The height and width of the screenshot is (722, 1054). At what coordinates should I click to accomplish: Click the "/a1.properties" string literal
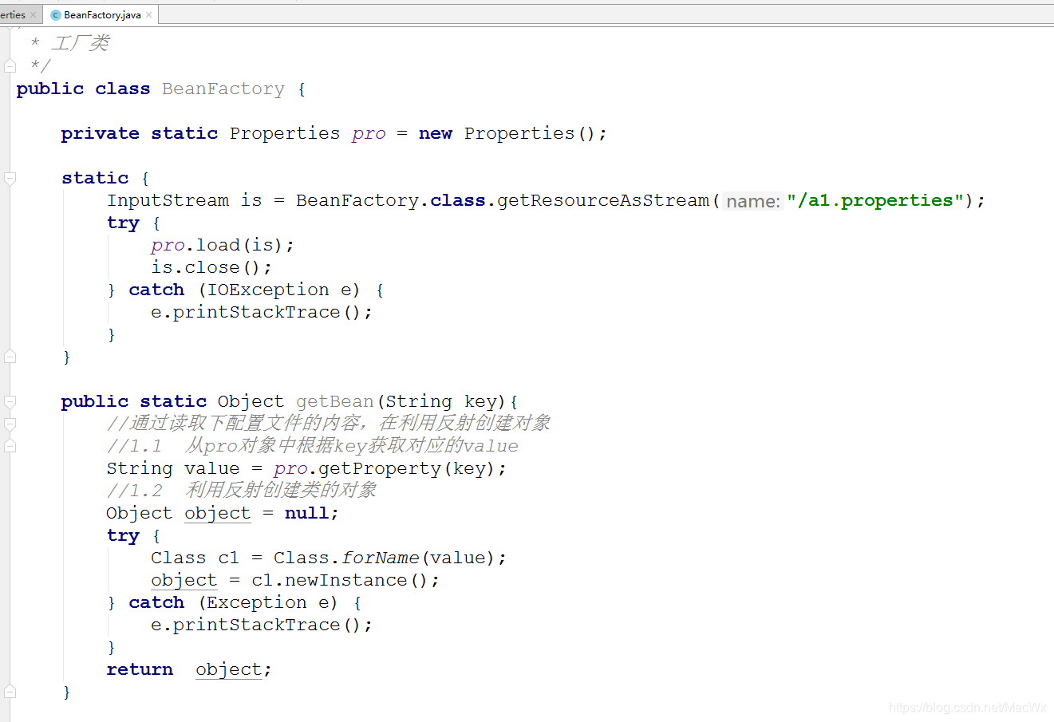[x=875, y=200]
